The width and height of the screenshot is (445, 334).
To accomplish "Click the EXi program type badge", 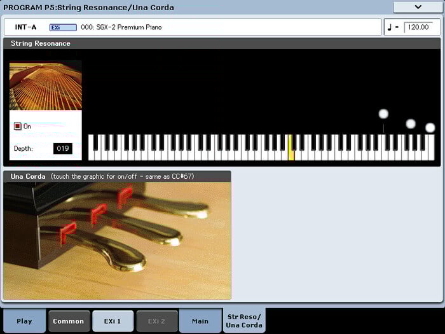I will tap(63, 27).
